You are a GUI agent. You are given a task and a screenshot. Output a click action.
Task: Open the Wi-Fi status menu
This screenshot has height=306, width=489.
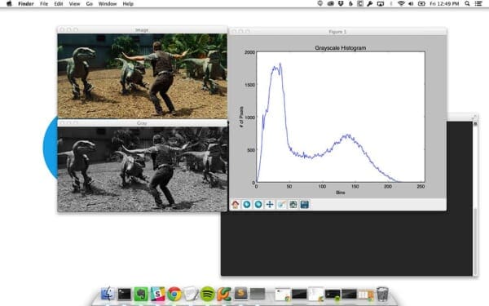[401, 4]
